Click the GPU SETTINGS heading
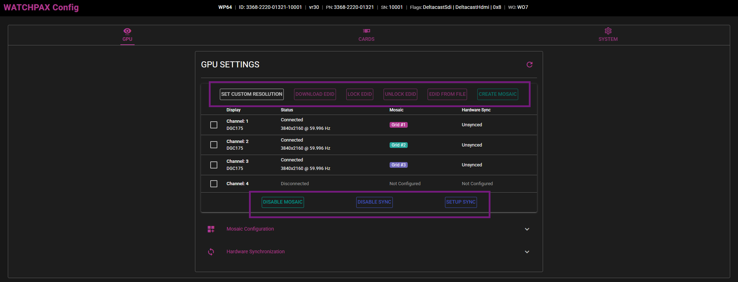This screenshot has height=282, width=738. coord(230,65)
